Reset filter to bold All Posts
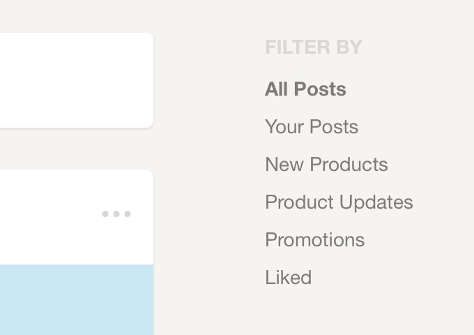The width and height of the screenshot is (474, 335). [x=305, y=89]
